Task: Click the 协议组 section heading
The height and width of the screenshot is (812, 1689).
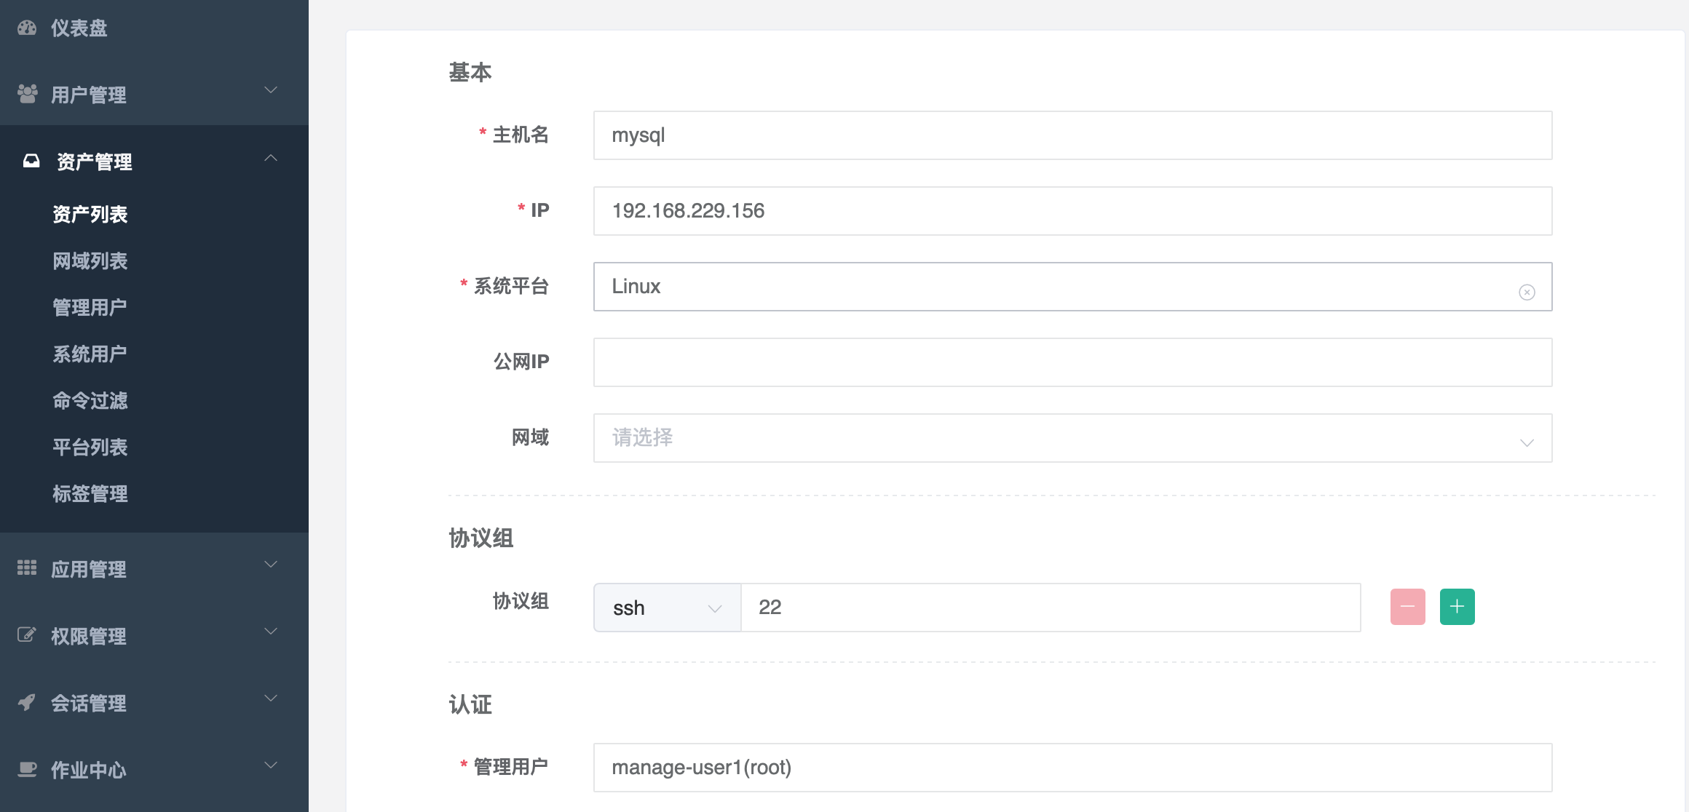Action: point(481,538)
